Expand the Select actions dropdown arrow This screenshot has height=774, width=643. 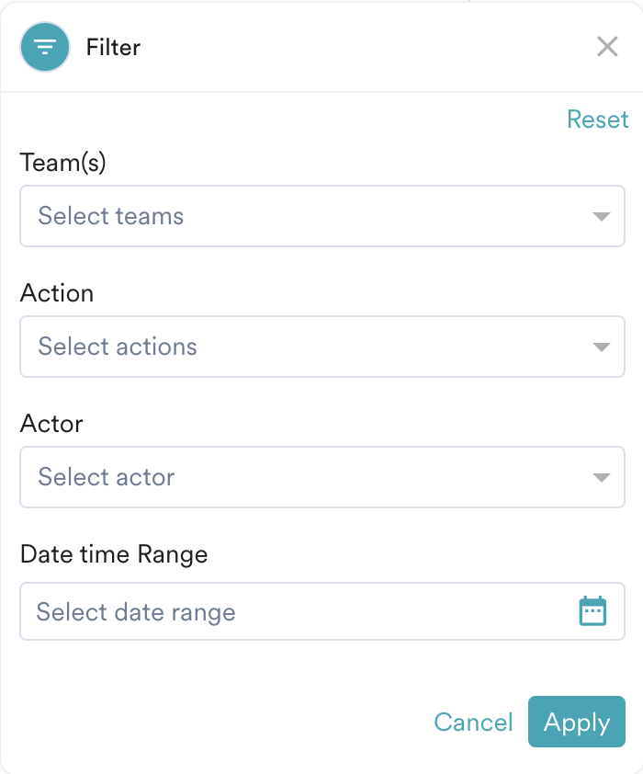pyautogui.click(x=601, y=347)
